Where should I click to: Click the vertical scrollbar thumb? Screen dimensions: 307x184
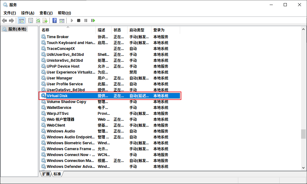pos(303,134)
